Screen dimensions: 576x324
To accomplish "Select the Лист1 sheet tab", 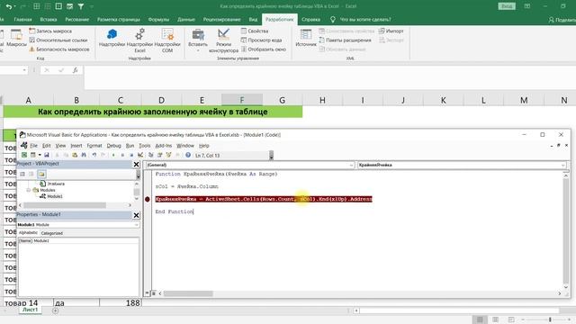I will pyautogui.click(x=30, y=310).
